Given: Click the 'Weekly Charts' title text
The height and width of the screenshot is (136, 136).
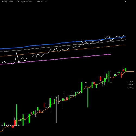Looking at the screenshot, I should tap(7, 2).
